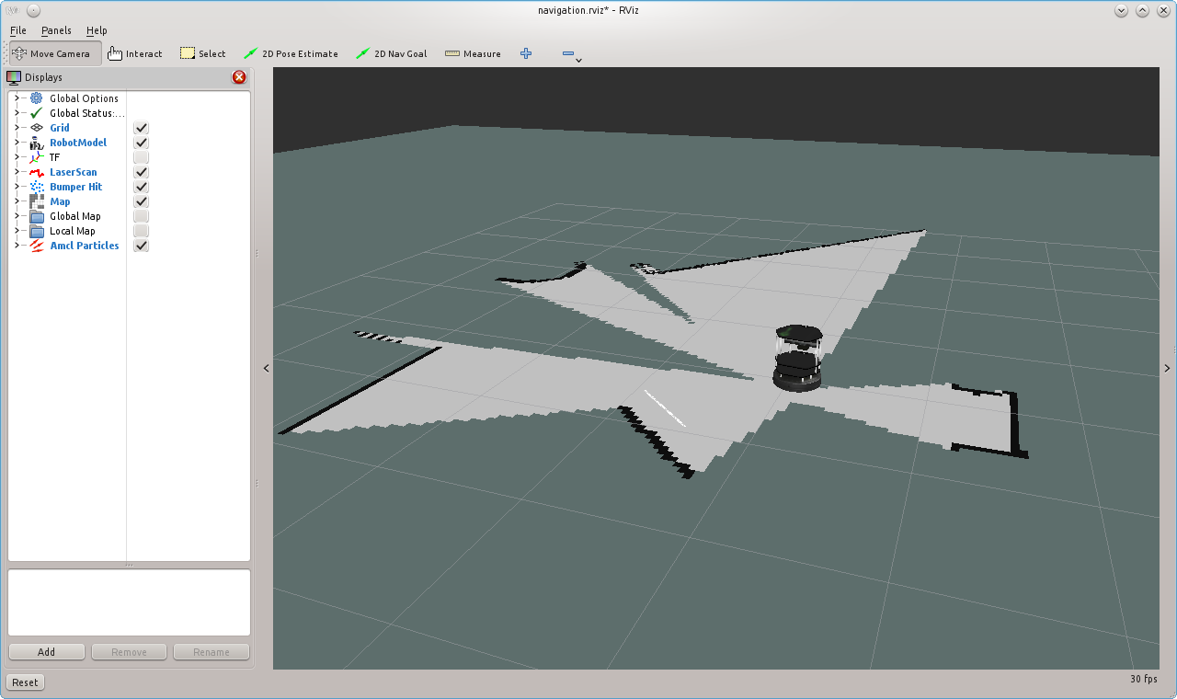Click the blue plus add-tool icon
Viewport: 1177px width, 699px height.
tap(526, 53)
